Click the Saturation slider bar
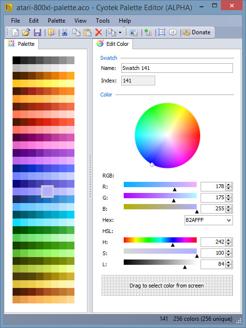 [x=160, y=251]
